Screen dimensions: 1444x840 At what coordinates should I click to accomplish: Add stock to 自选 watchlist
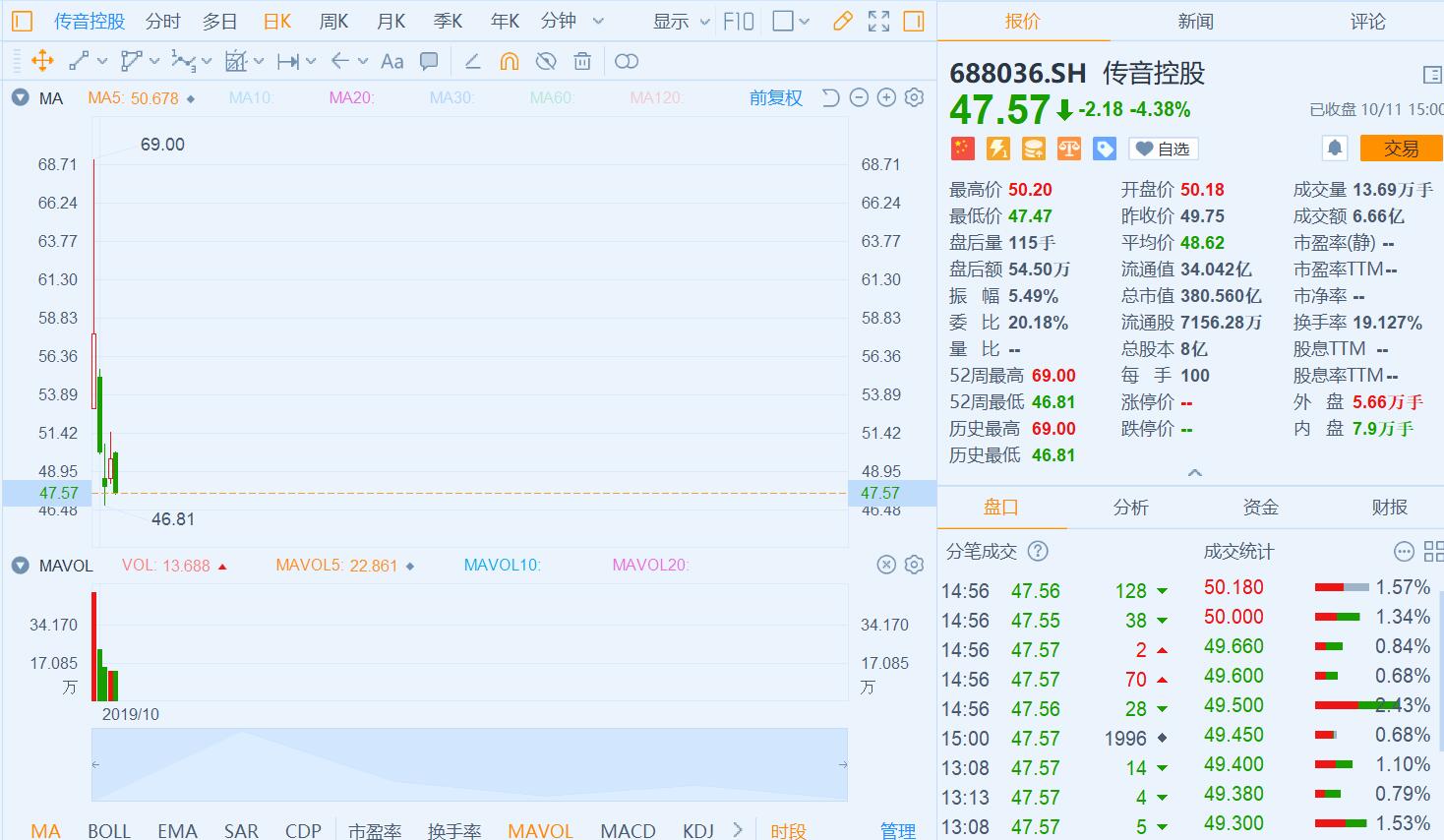tap(1163, 149)
